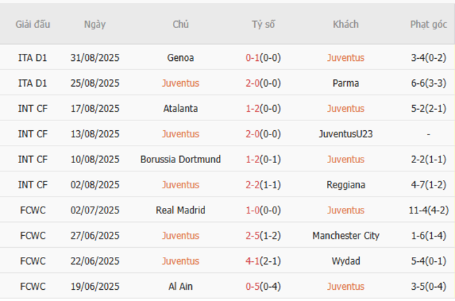The image size is (455, 301).
Task: Click the "Giải đấu" column header
Action: click(x=33, y=24)
